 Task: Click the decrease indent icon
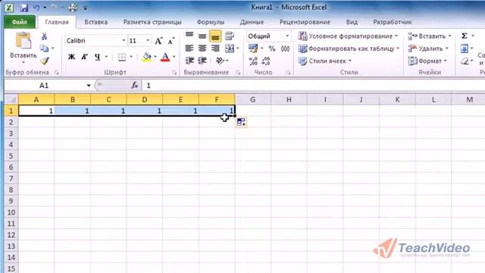click(189, 61)
